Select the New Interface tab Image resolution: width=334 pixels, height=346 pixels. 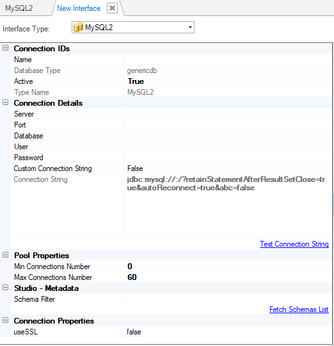(x=79, y=8)
